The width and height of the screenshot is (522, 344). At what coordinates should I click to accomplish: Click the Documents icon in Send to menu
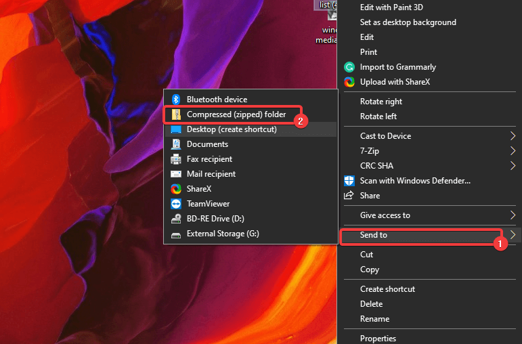click(176, 144)
